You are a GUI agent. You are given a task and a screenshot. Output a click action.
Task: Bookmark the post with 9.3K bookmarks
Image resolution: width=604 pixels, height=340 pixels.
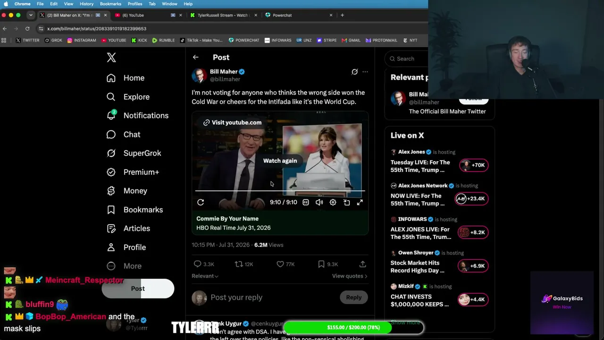[x=327, y=264]
